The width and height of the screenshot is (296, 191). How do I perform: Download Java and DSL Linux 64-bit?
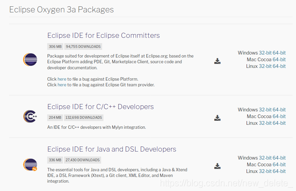tap(279, 171)
